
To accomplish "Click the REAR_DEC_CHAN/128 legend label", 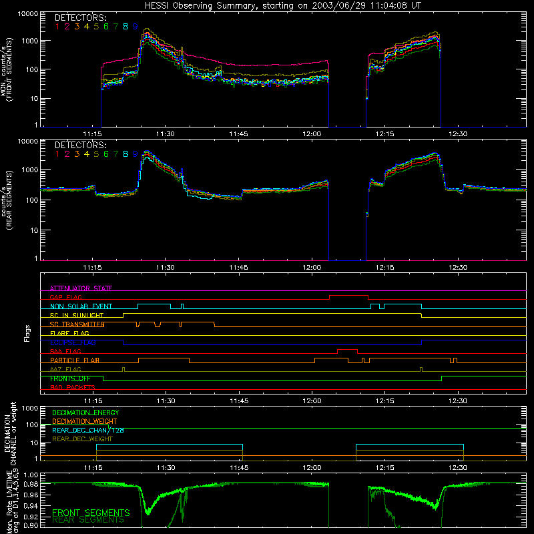I will [x=88, y=430].
